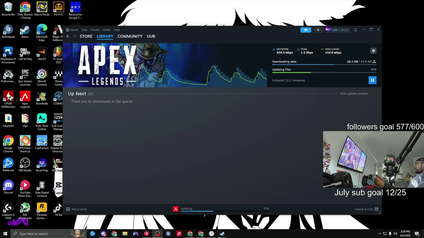The height and width of the screenshot is (238, 424).
Task: Switch to the STORE tab
Action: (86, 36)
